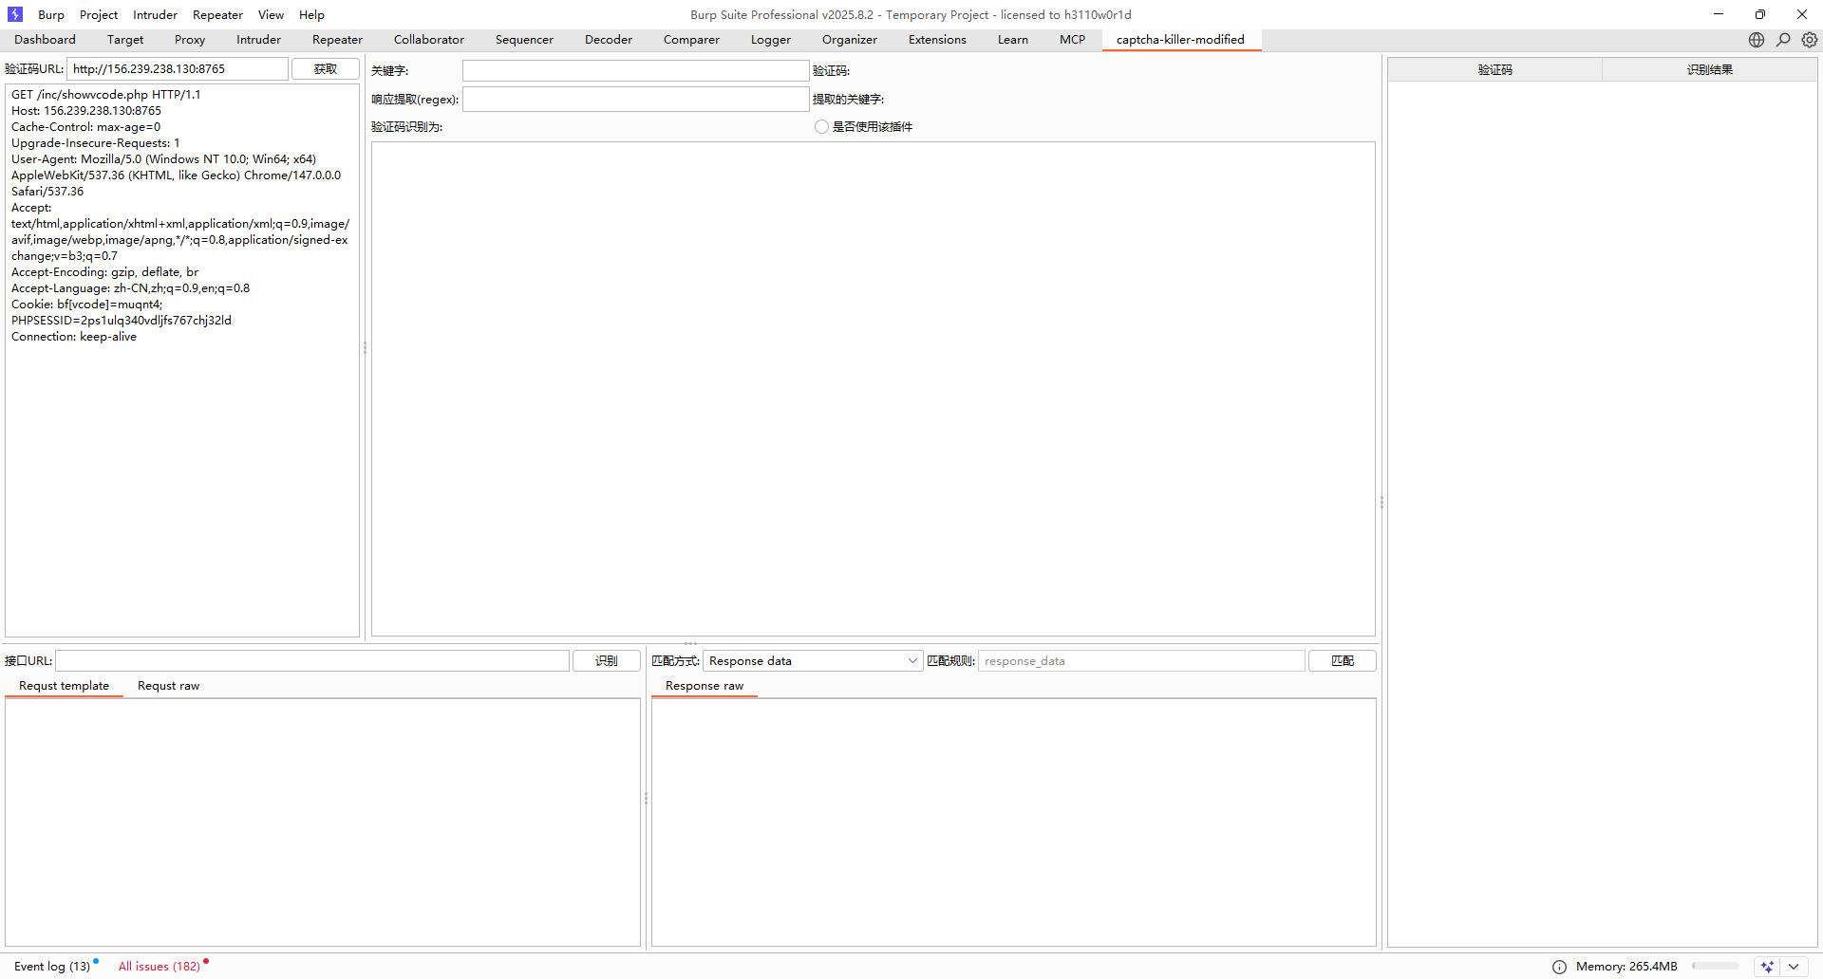
Task: Click the 接口URL input field
Action: pyautogui.click(x=312, y=661)
